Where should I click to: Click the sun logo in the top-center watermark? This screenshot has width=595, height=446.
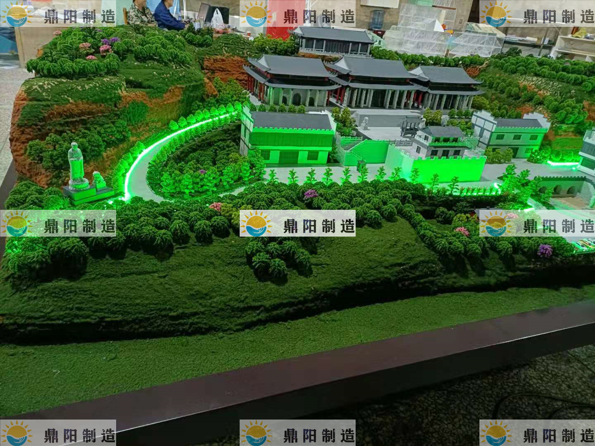(256, 14)
